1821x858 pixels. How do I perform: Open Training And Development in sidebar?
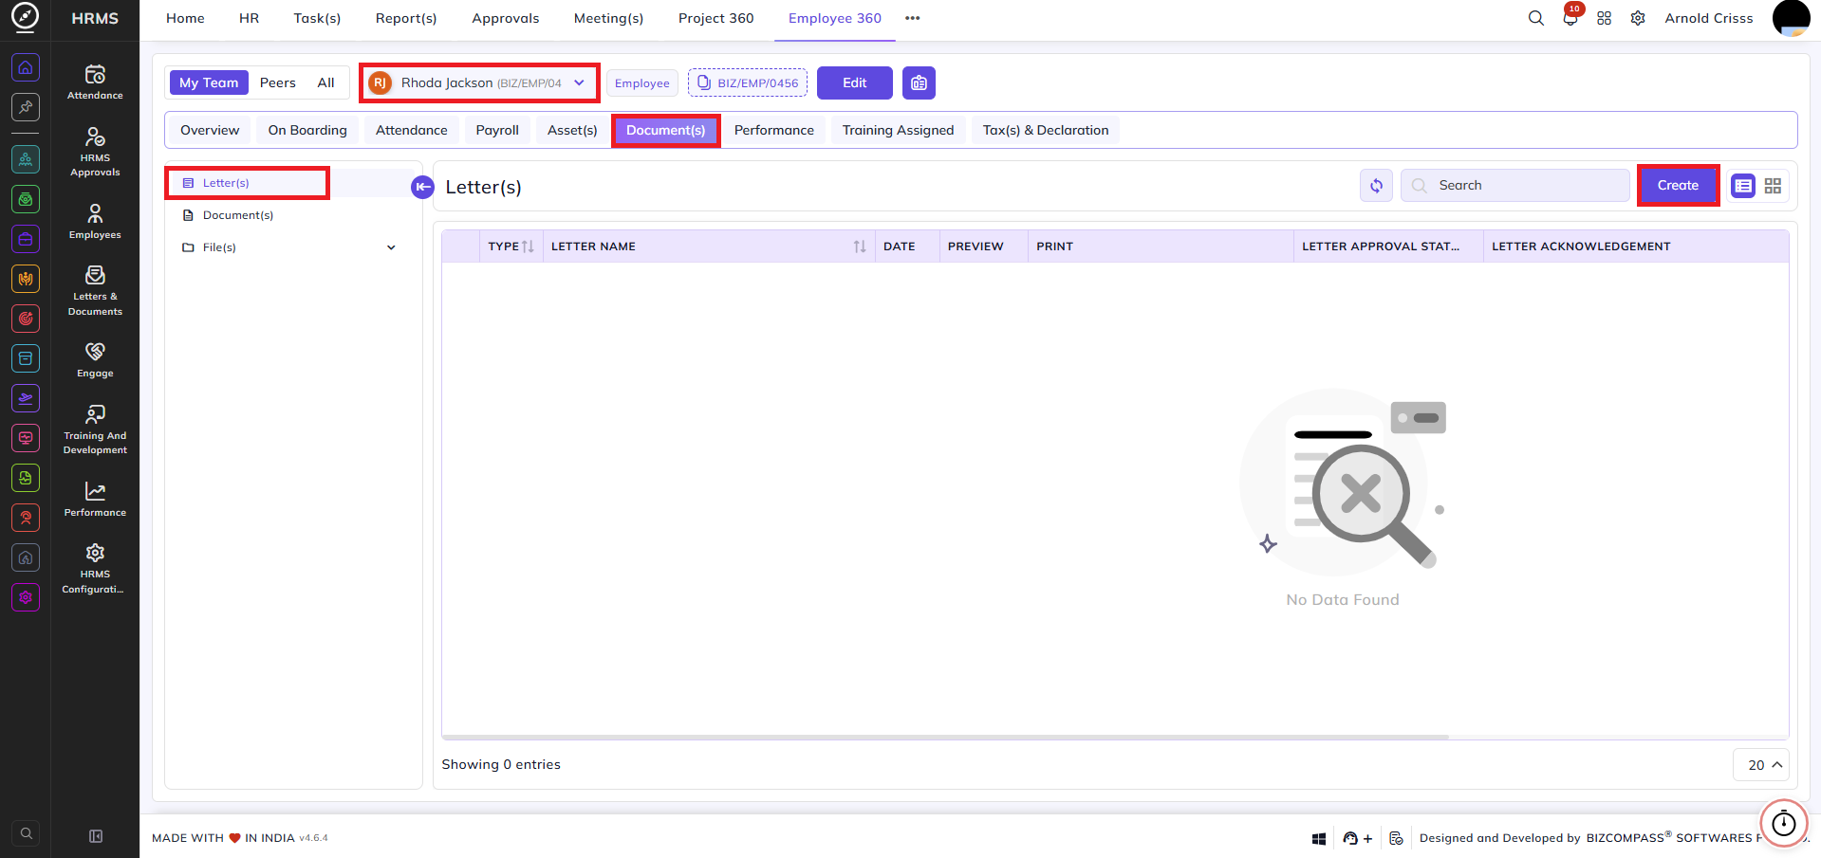(x=95, y=429)
